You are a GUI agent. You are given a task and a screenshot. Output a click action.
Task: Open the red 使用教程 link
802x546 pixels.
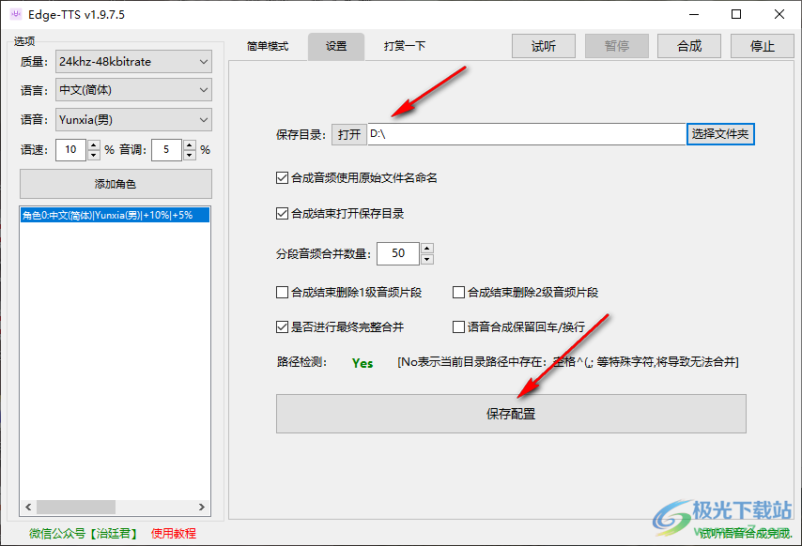174,534
